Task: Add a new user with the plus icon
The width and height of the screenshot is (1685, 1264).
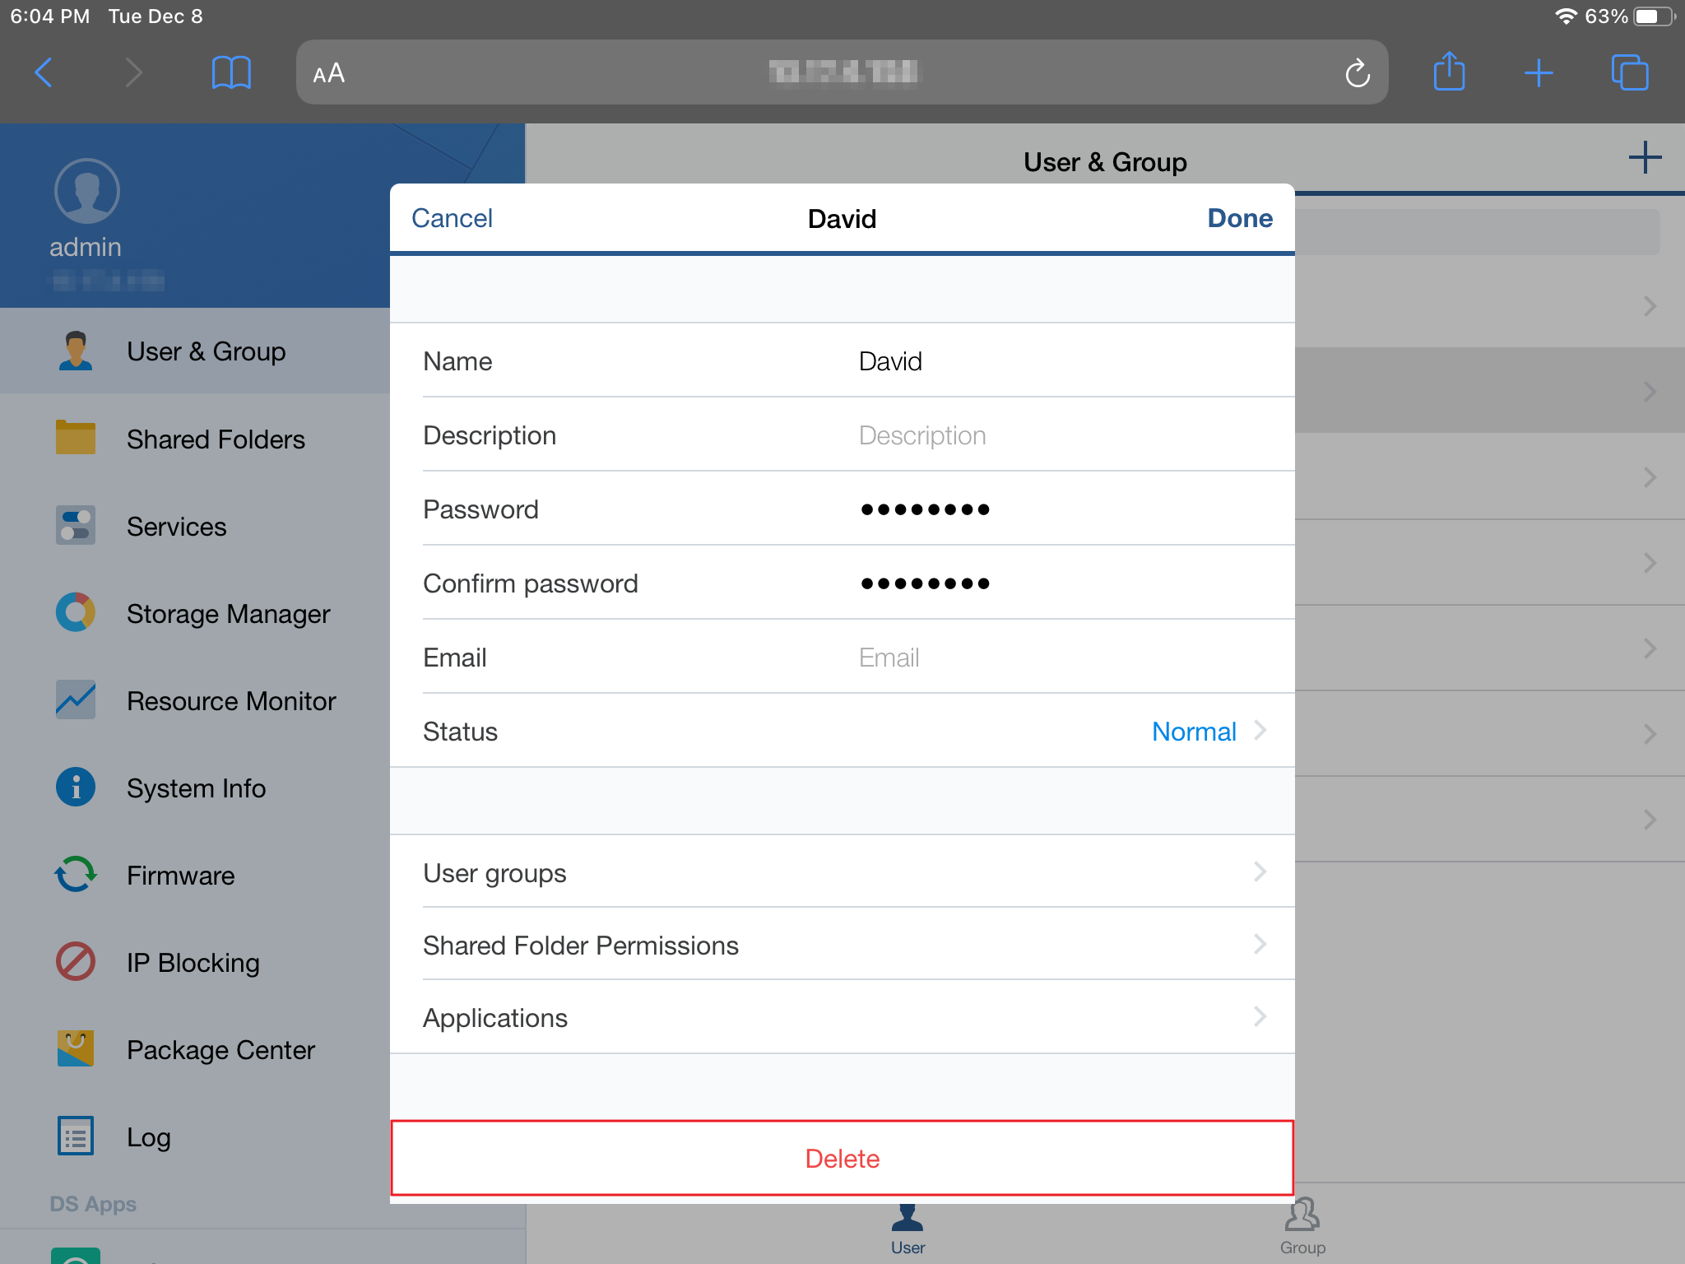Action: [1645, 157]
